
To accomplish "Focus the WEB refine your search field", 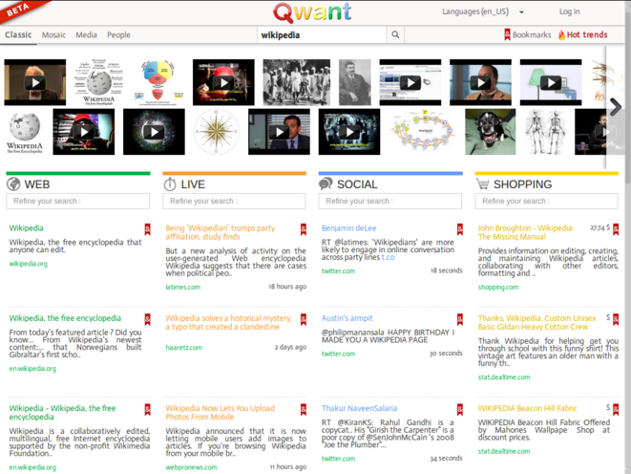I will pos(77,201).
